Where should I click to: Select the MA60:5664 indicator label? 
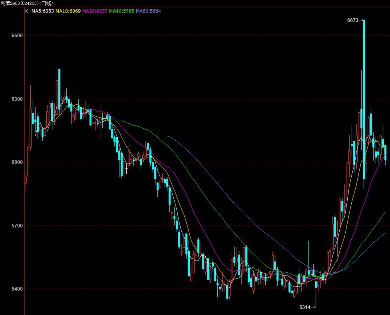click(x=148, y=11)
